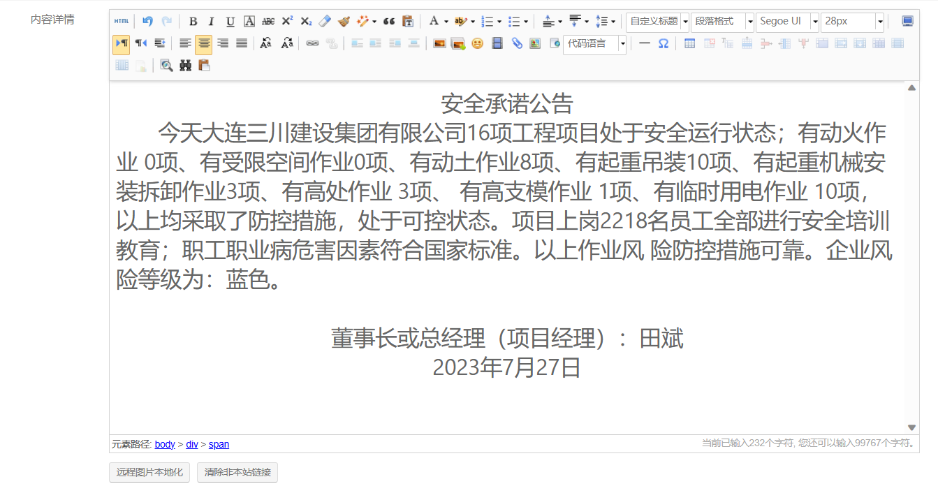Viewport: 938px width, 493px height.
Task: Click the 远程图片本地化 button
Action: [x=149, y=472]
